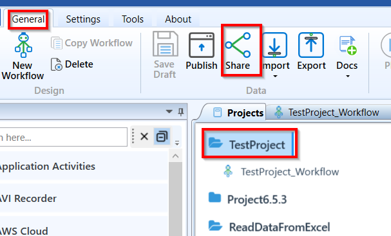This screenshot has height=236, width=391.
Task: Click the workflow icon on TestProject_Workflow tab
Action: 278,112
